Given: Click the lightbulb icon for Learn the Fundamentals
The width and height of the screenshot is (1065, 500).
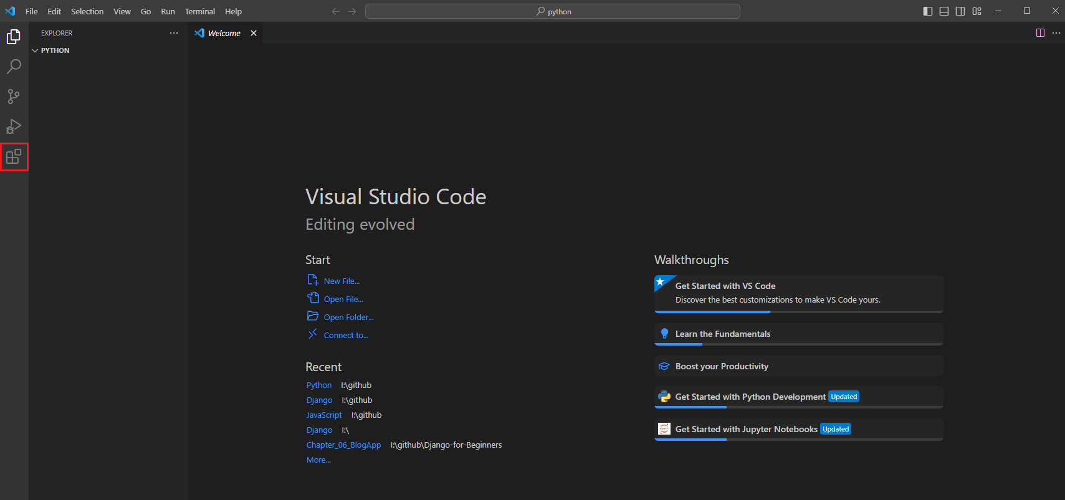Looking at the screenshot, I should coord(664,334).
